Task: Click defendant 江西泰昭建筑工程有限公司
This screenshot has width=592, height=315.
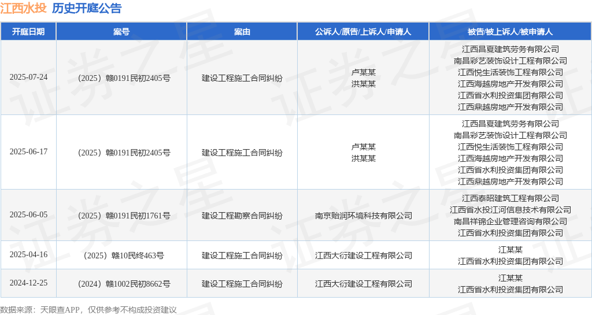Action: (510, 198)
